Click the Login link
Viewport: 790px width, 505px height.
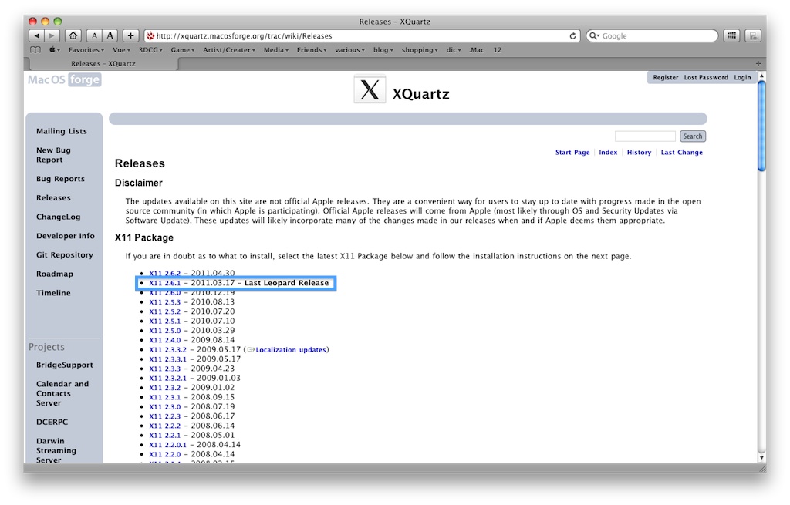(742, 77)
